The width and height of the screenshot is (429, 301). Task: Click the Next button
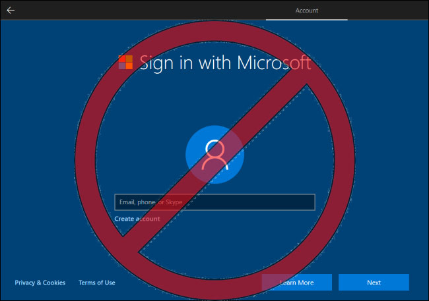click(374, 283)
